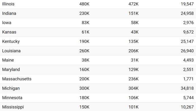Select the Massachusetts row label

[x=17, y=79]
